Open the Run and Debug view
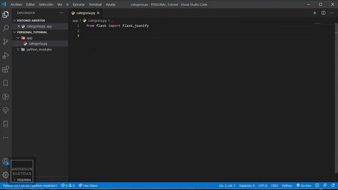Image resolution: width=338 pixels, height=190 pixels. [x=6, y=55]
